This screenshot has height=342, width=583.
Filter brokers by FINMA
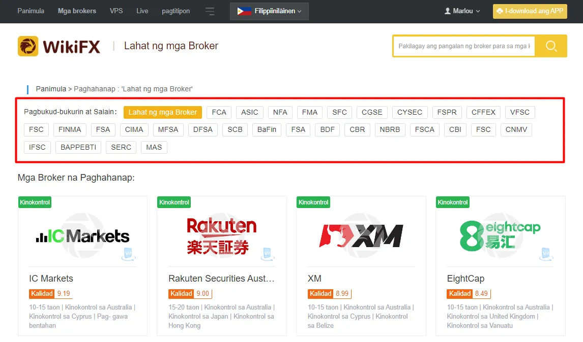point(70,130)
